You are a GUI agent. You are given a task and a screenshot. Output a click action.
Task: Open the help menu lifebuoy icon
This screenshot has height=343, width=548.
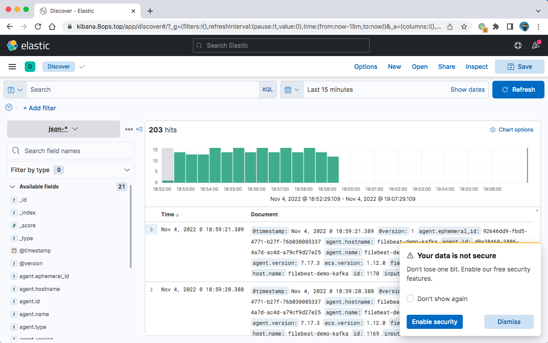tap(518, 45)
